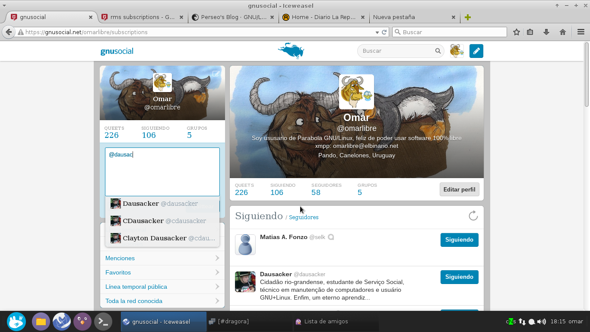Go to the browser home page icon
The image size is (590, 332).
click(x=563, y=32)
